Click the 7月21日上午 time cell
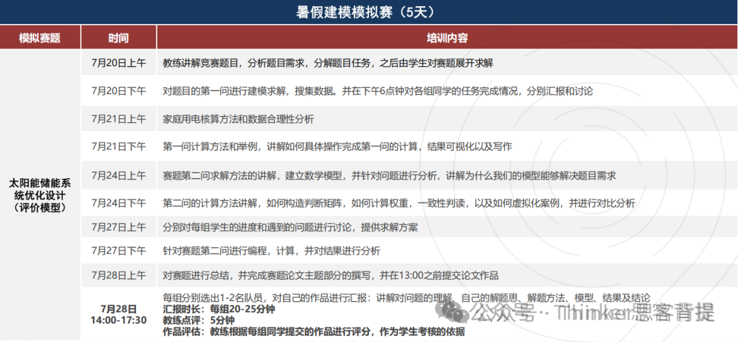 click(119, 119)
